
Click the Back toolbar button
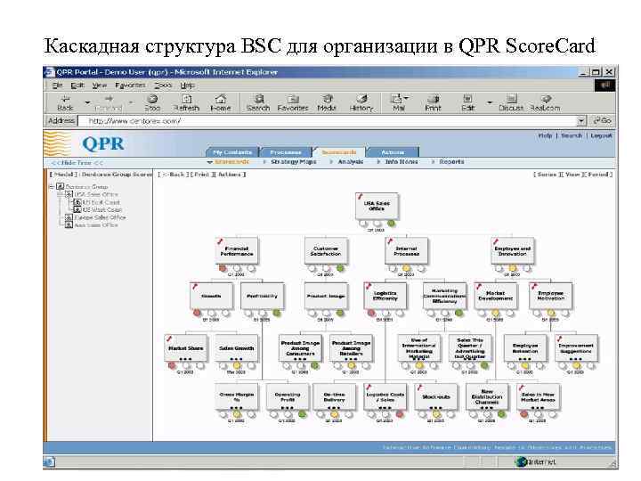coord(65,103)
